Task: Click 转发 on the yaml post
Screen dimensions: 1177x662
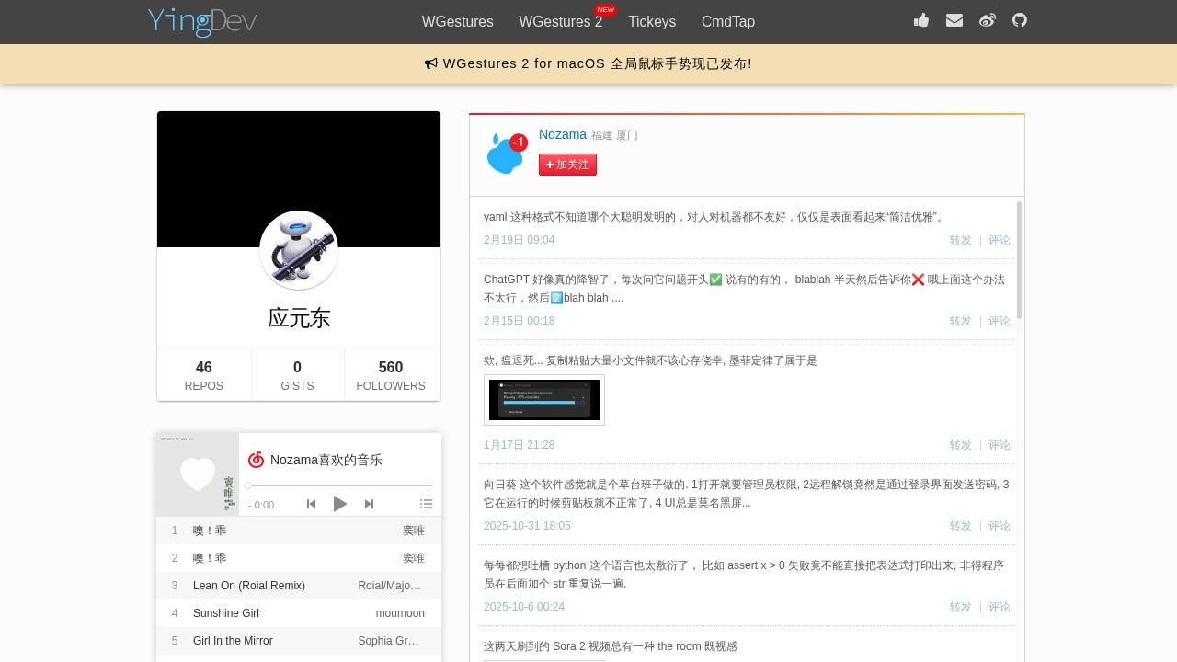Action: (x=960, y=240)
